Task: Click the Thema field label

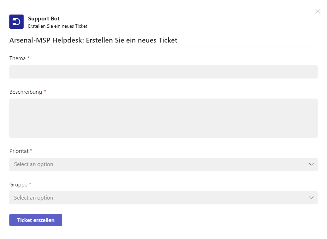Action: [17, 58]
